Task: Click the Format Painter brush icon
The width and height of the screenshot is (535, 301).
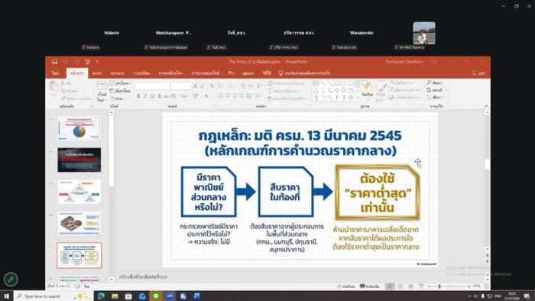Action: click(x=63, y=99)
